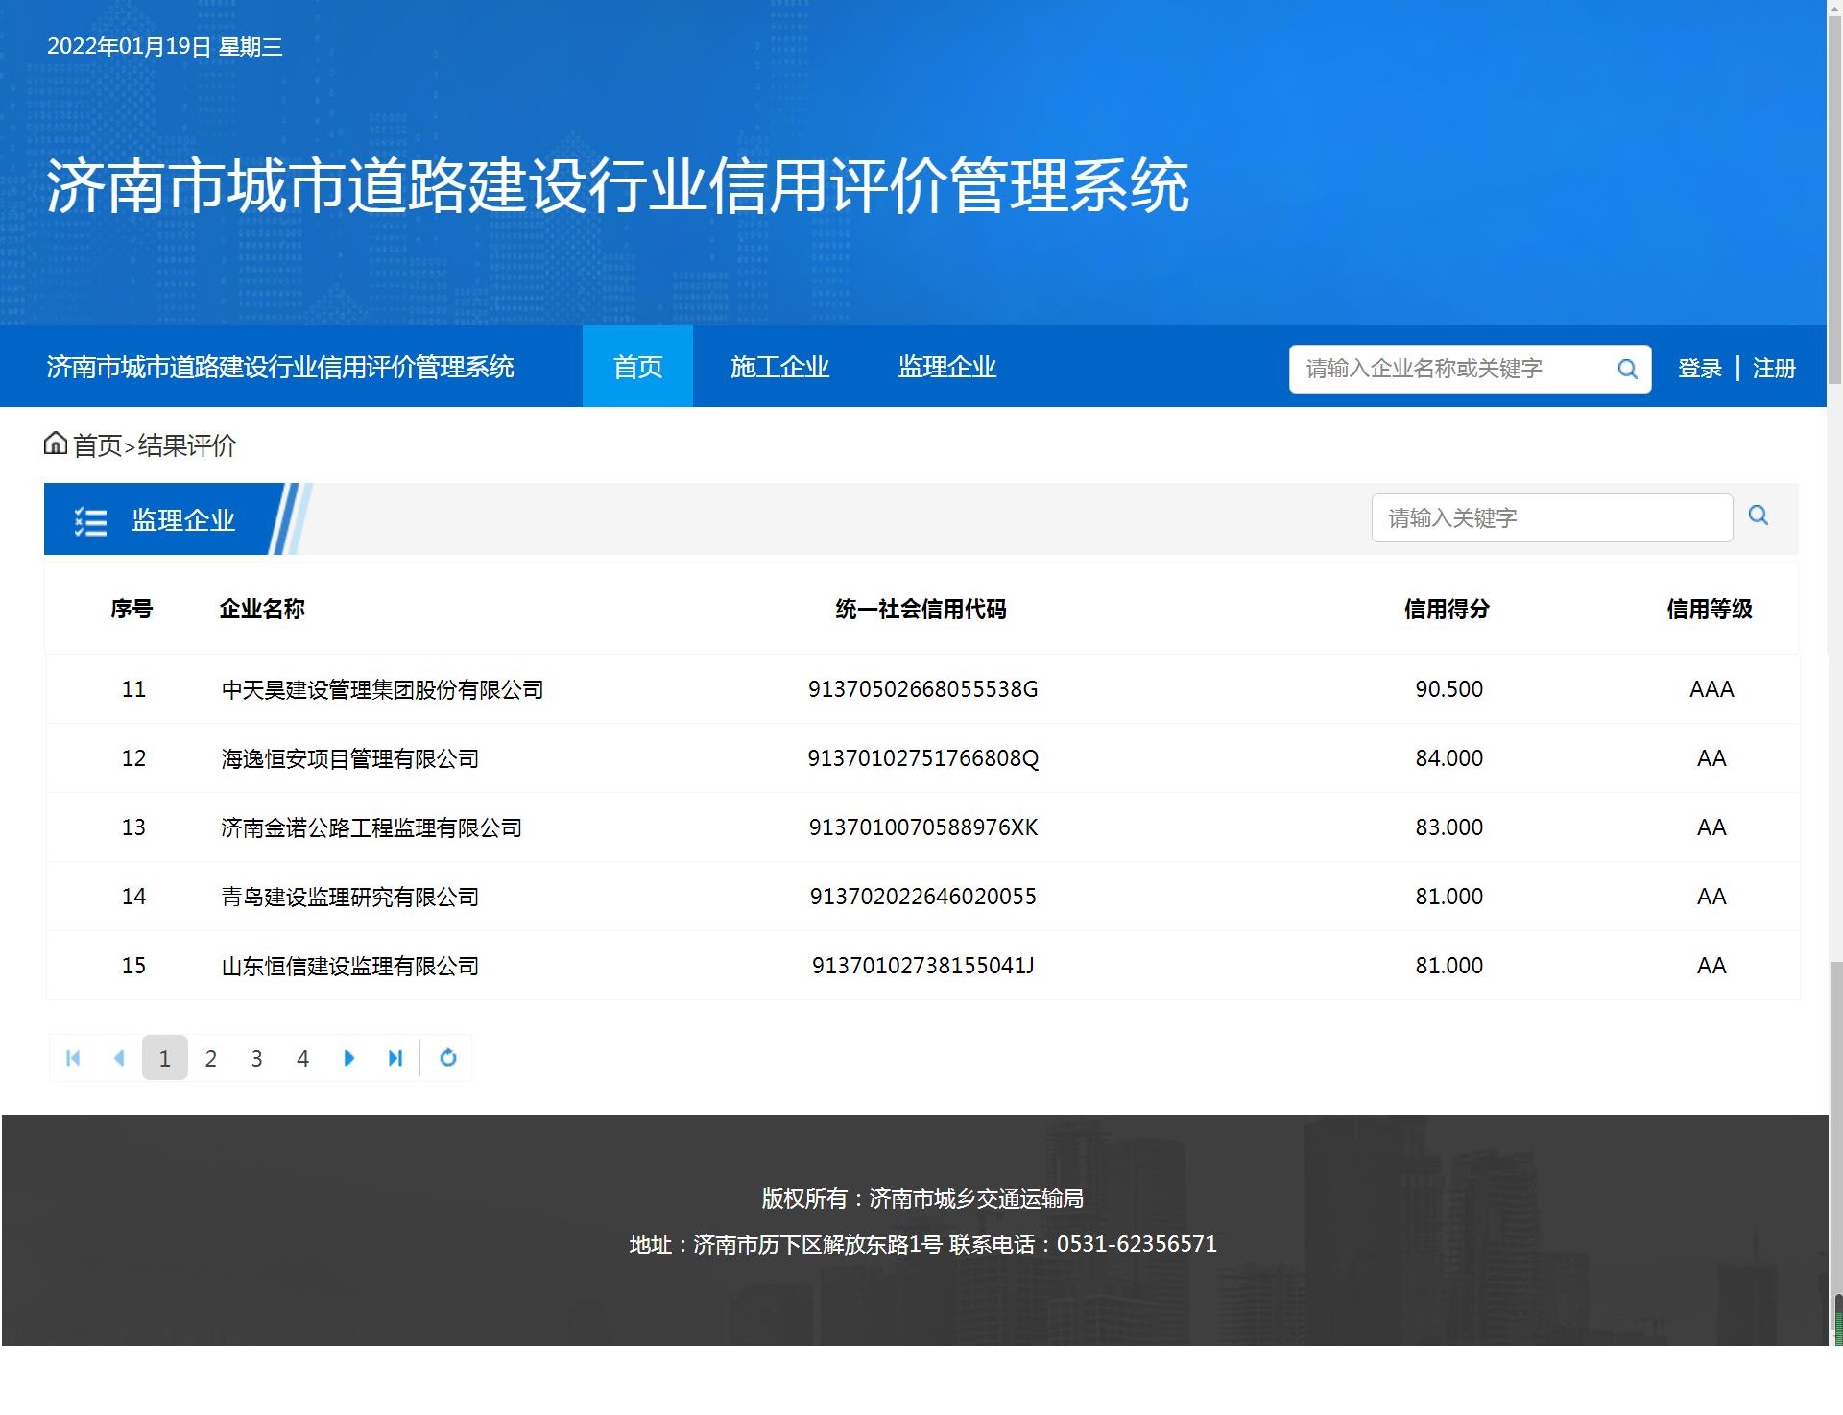Select 海逸恒安项目管理有限公司 row name
Image resolution: width=1843 pixels, height=1415 pixels.
pyautogui.click(x=350, y=759)
